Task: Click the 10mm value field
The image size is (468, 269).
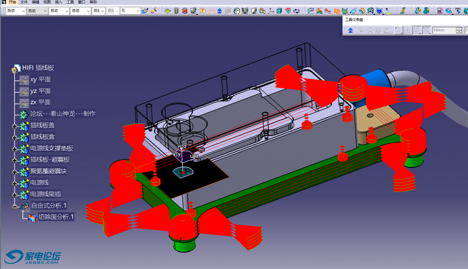Action: tap(444, 30)
